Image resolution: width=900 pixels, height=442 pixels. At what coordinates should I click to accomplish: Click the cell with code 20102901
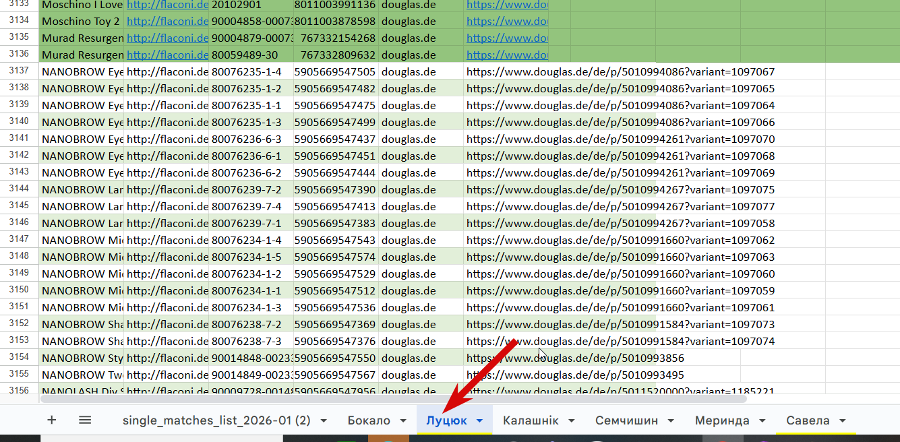251,5
